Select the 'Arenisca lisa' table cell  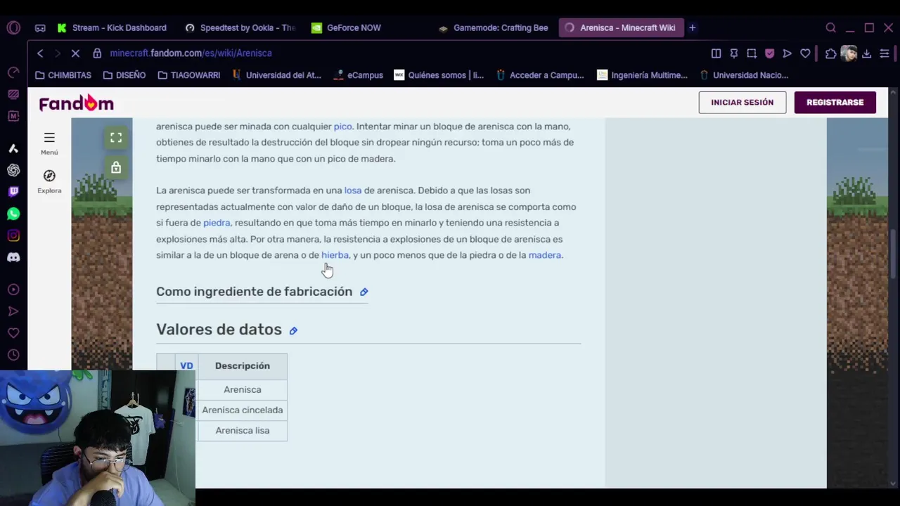(x=242, y=430)
